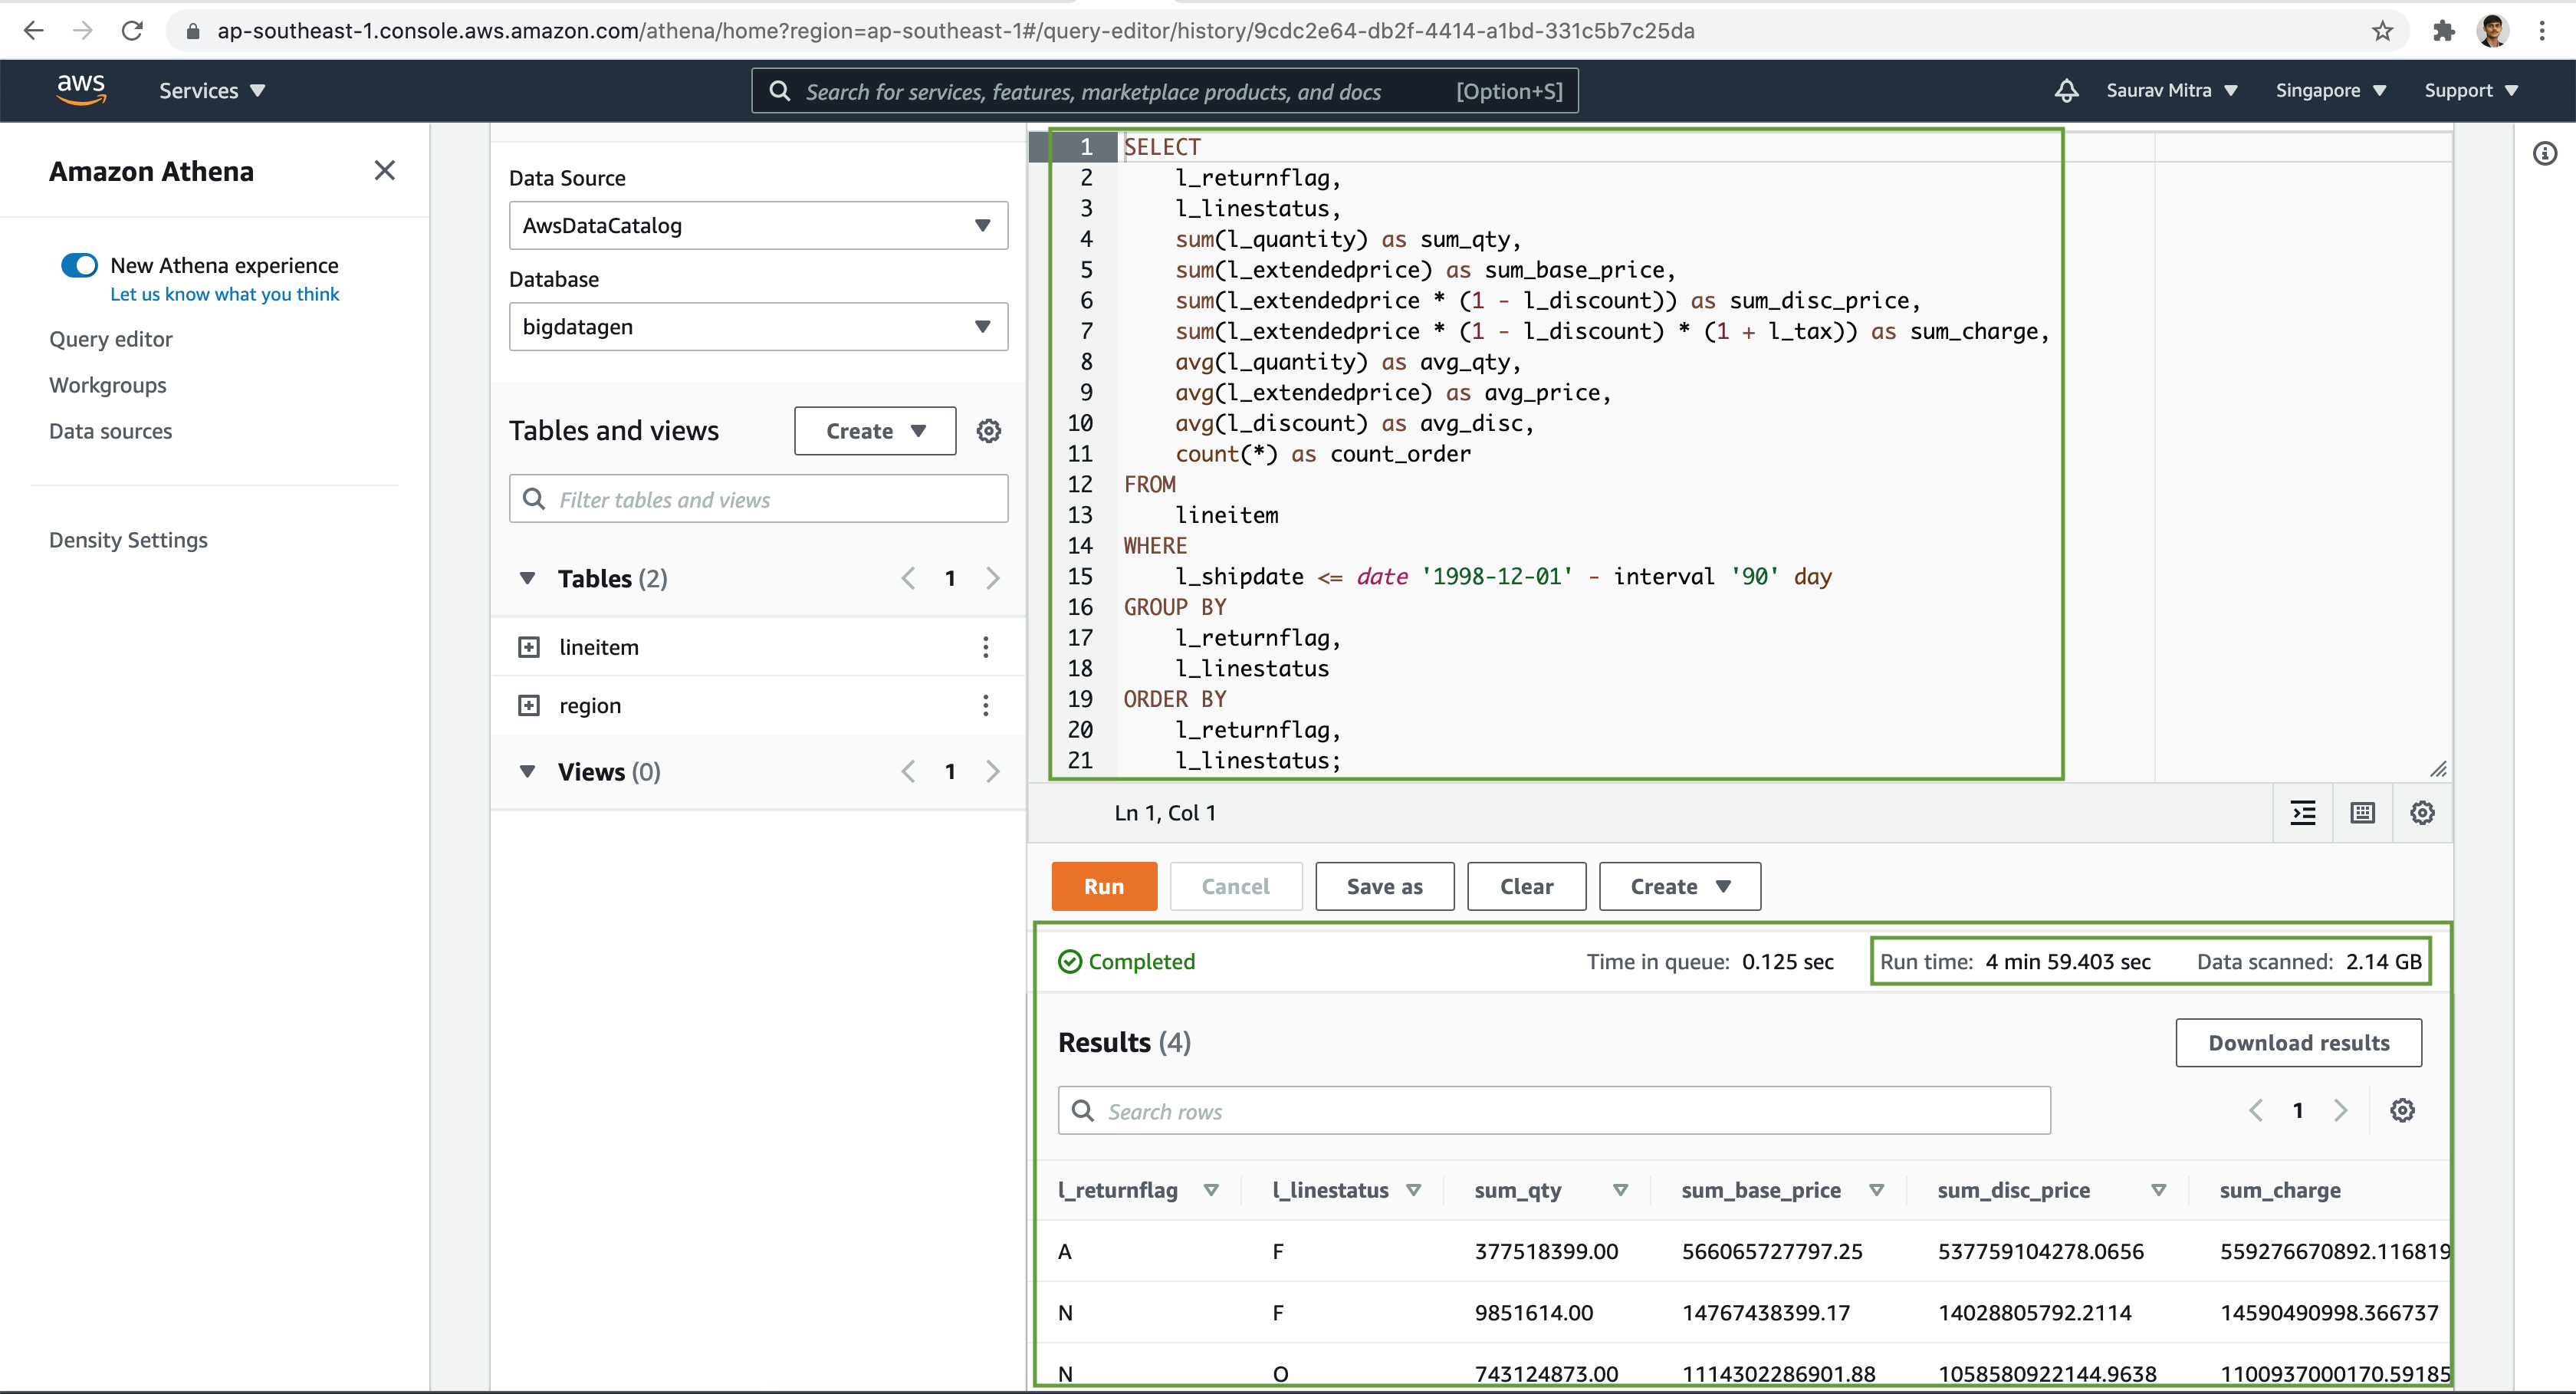Viewport: 2576px width, 1394px height.
Task: Sort by sum_qty column
Action: click(1620, 1190)
